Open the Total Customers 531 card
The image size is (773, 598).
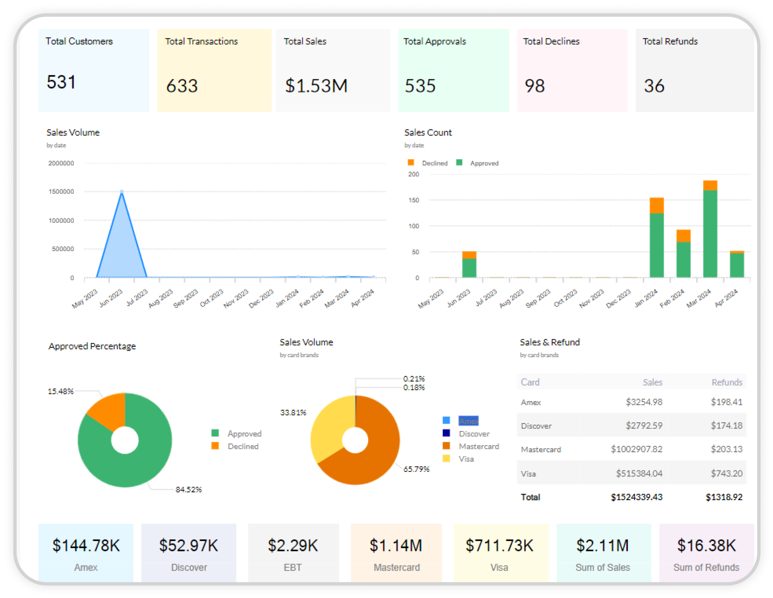tap(94, 70)
